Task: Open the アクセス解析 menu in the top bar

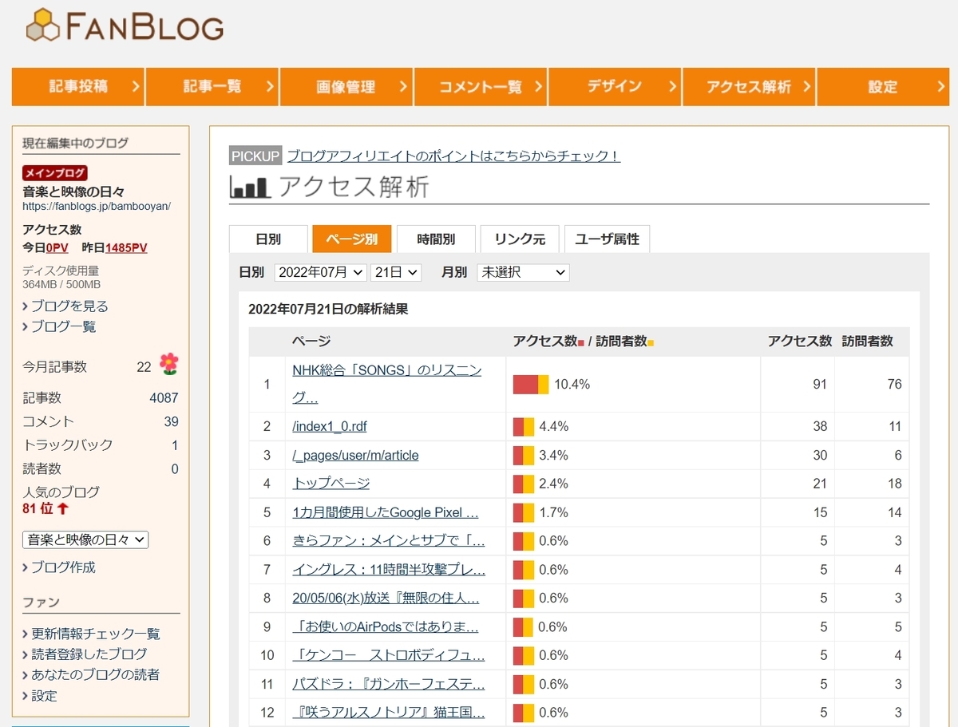Action: [x=749, y=86]
